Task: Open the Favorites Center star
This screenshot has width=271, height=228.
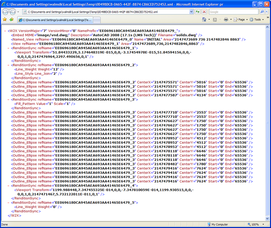Action: [x=5, y=20]
